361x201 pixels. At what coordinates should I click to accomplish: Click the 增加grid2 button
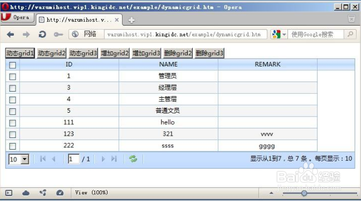click(x=115, y=53)
